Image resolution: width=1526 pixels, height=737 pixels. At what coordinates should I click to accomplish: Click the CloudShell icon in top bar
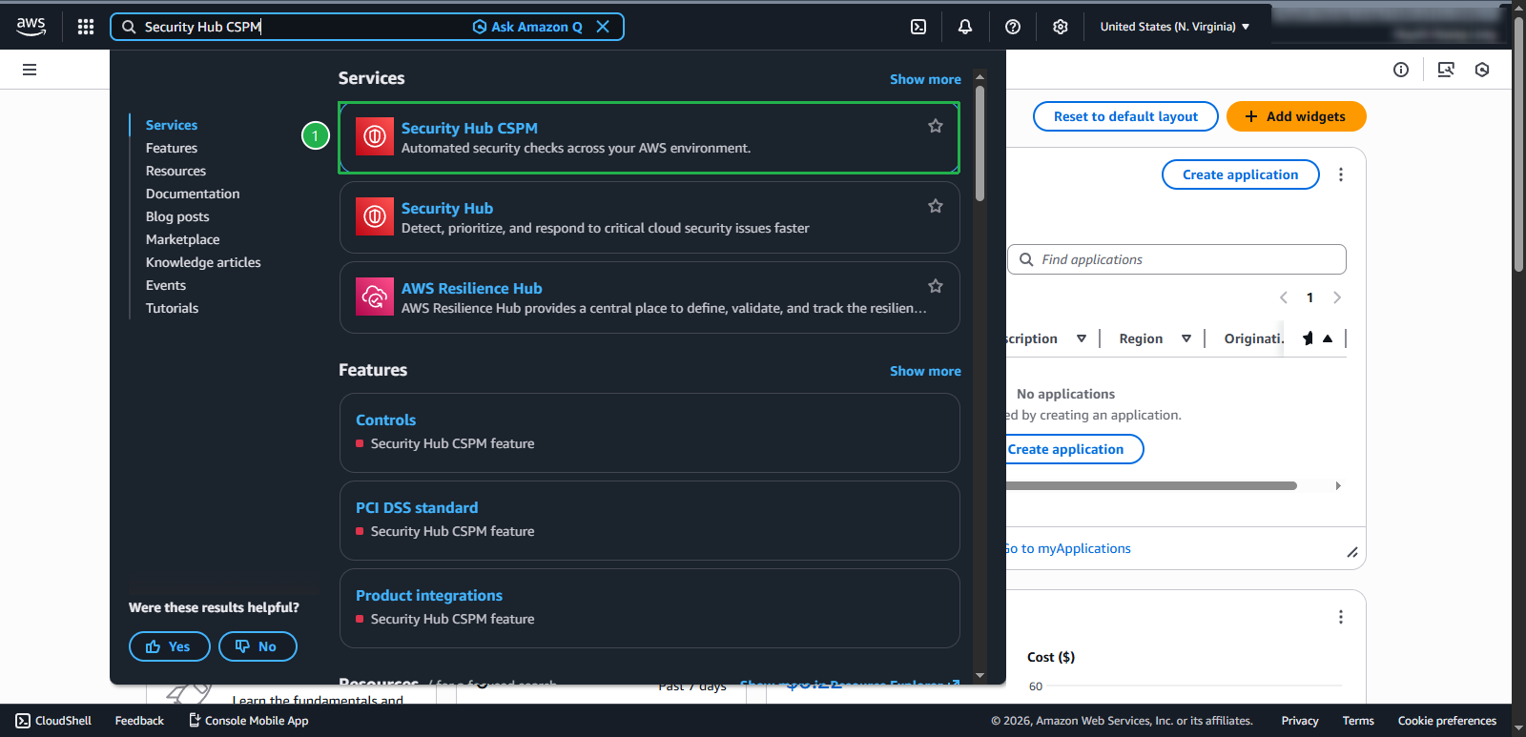918,27
